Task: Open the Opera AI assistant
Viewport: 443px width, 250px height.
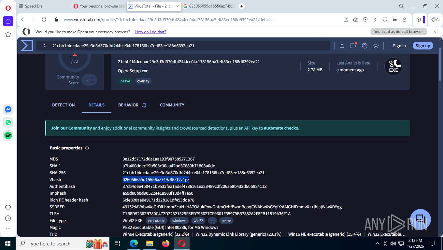Action: [x=435, y=20]
